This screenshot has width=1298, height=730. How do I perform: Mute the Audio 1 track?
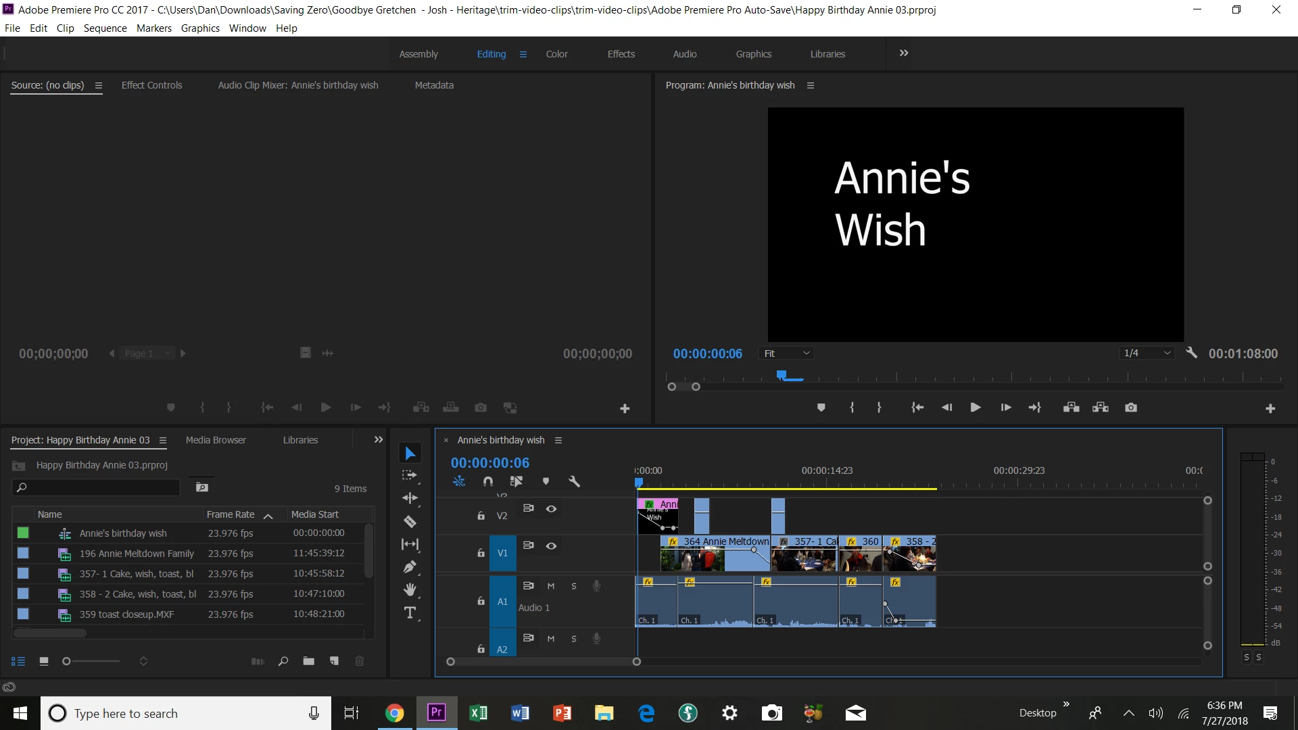pyautogui.click(x=551, y=586)
